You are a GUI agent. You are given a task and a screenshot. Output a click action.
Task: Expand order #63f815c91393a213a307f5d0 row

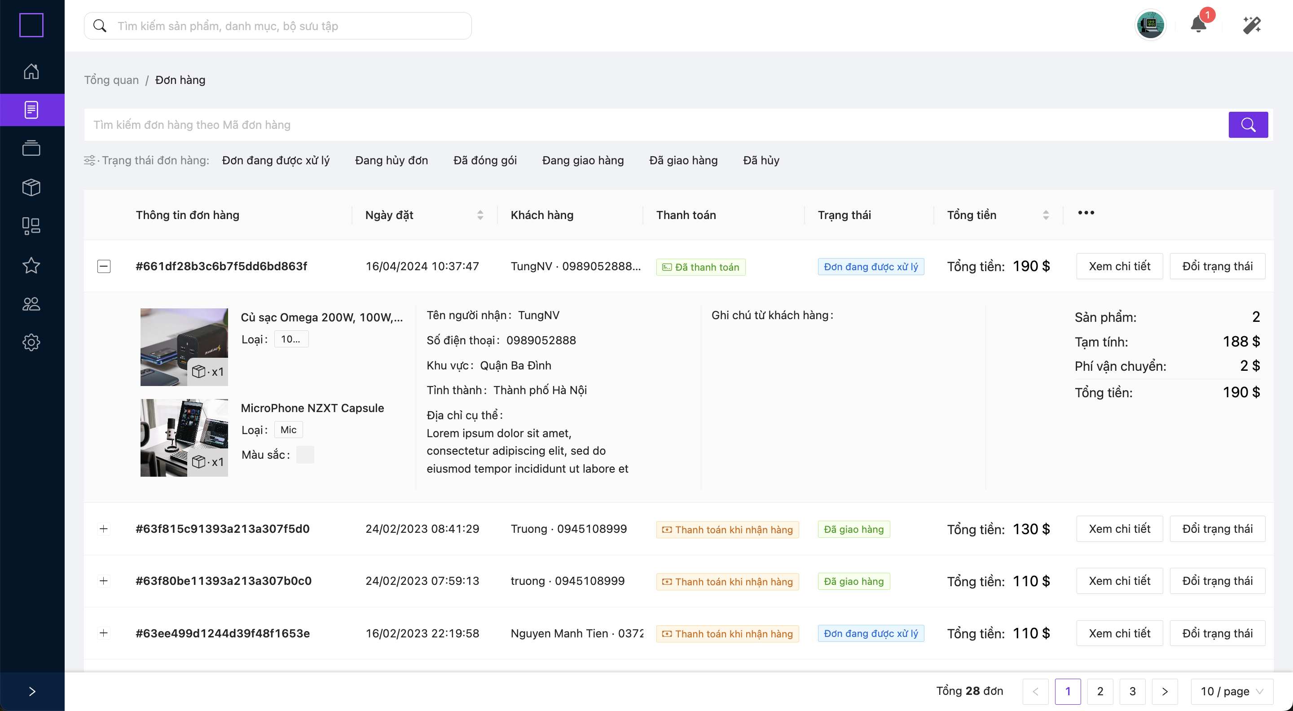click(104, 529)
